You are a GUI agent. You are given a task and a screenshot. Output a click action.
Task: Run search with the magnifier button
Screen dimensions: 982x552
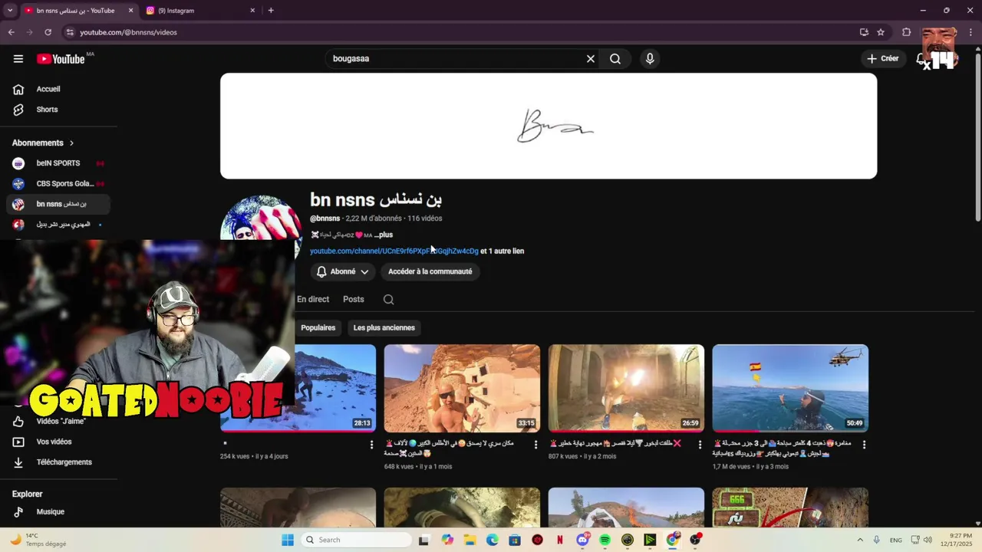point(615,59)
